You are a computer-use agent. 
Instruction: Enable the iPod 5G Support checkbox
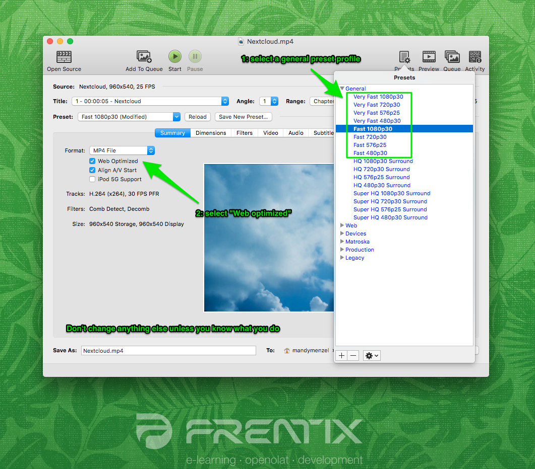coord(92,179)
